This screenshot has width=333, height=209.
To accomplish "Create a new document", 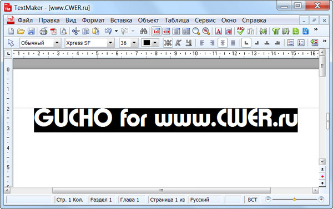I will [11, 31].
